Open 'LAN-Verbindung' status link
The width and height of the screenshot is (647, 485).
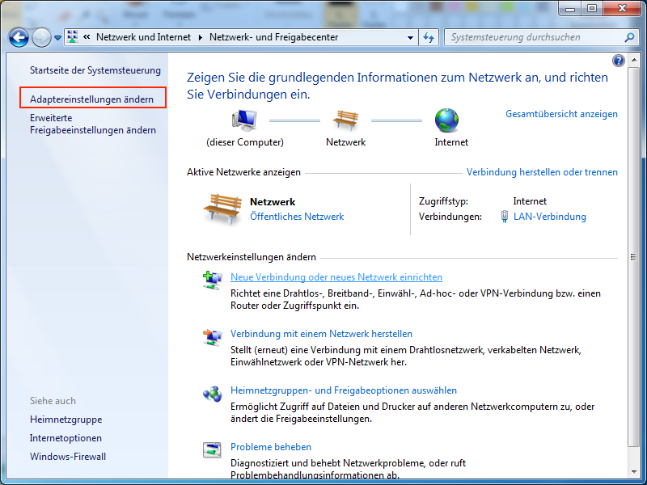pyautogui.click(x=550, y=217)
